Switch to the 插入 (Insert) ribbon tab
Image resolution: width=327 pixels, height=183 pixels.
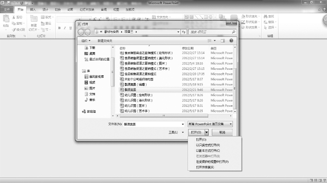[x=33, y=10]
